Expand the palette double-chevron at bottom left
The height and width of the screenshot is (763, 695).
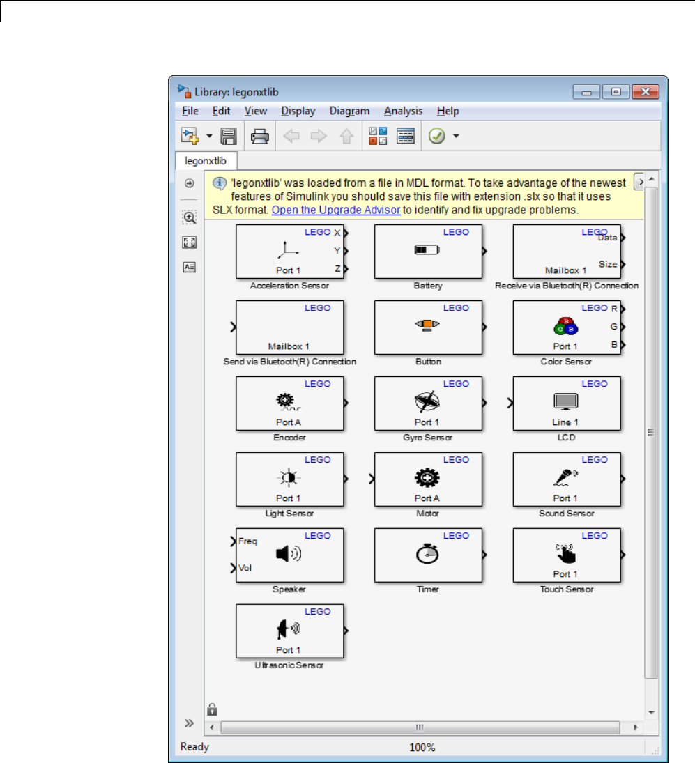coord(190,723)
